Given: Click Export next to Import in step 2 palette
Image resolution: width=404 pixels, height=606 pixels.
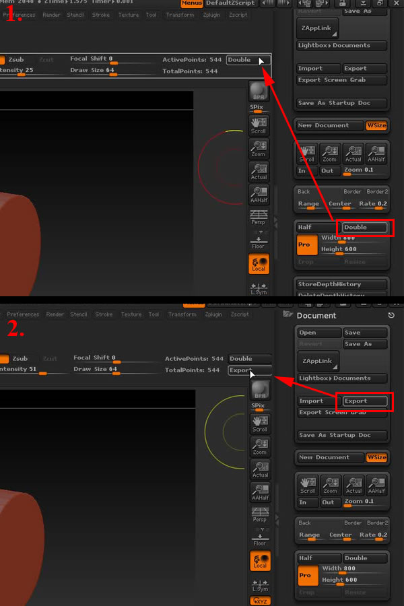Looking at the screenshot, I should 365,401.
